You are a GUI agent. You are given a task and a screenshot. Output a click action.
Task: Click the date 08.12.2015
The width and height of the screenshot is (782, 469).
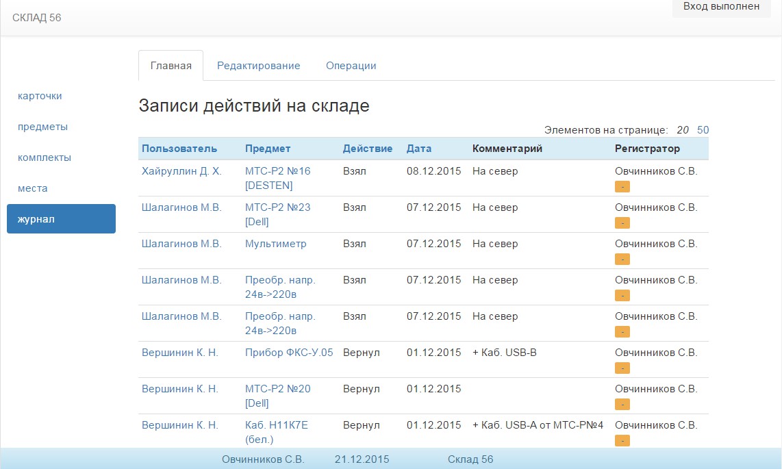(x=434, y=171)
